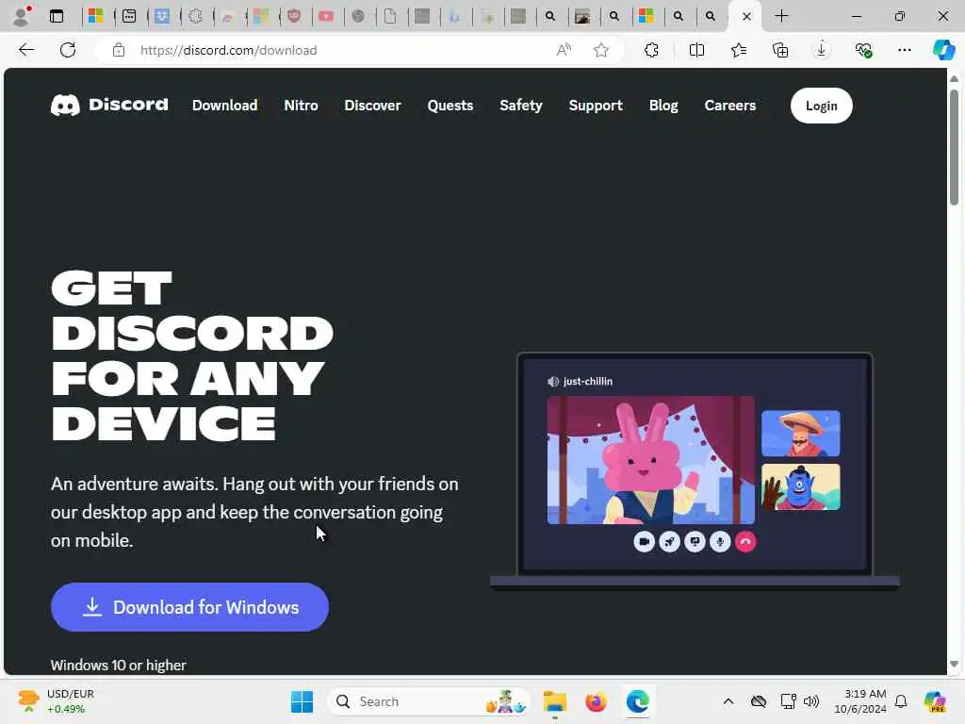Click the Login button
965x724 pixels.
pyautogui.click(x=821, y=106)
